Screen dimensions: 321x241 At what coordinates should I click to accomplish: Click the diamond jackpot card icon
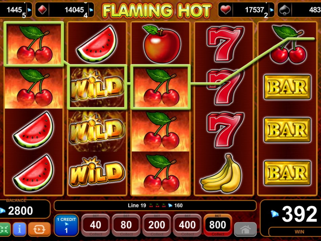pyautogui.click(x=42, y=9)
